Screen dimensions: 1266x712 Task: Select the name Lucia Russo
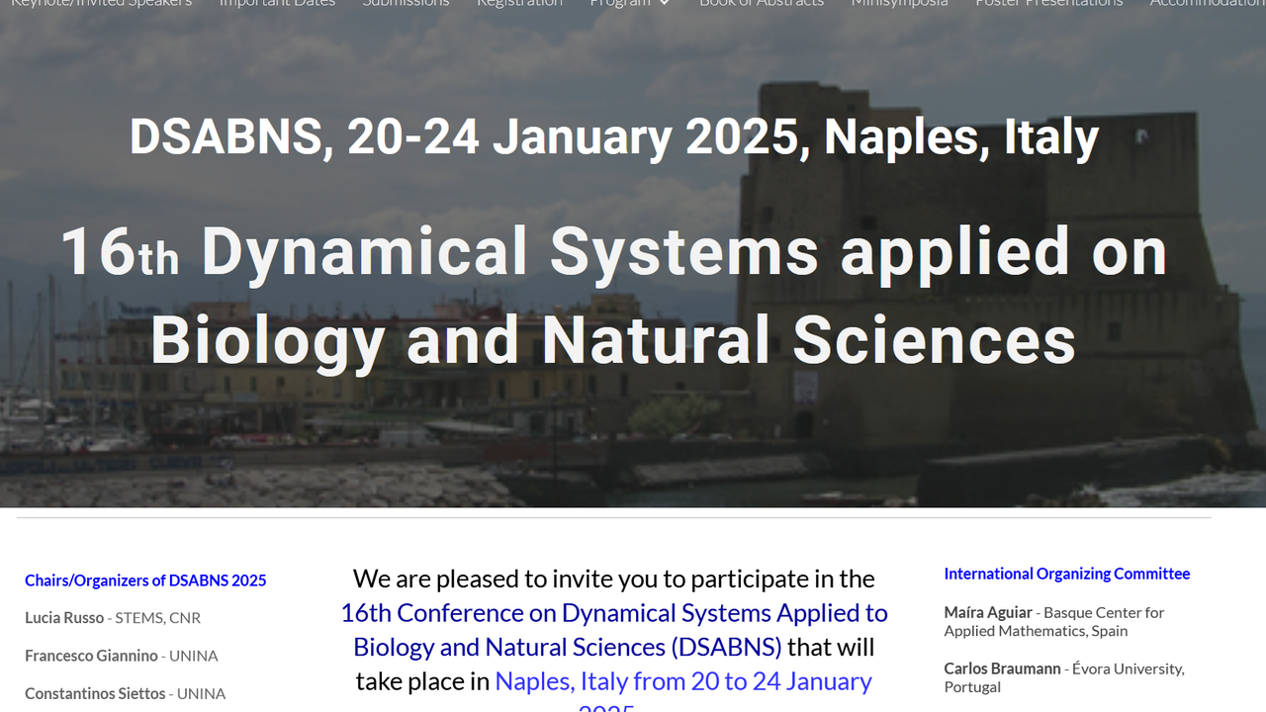point(64,618)
